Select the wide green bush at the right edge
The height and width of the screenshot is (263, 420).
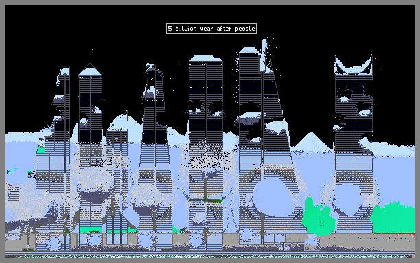[x=393, y=218]
